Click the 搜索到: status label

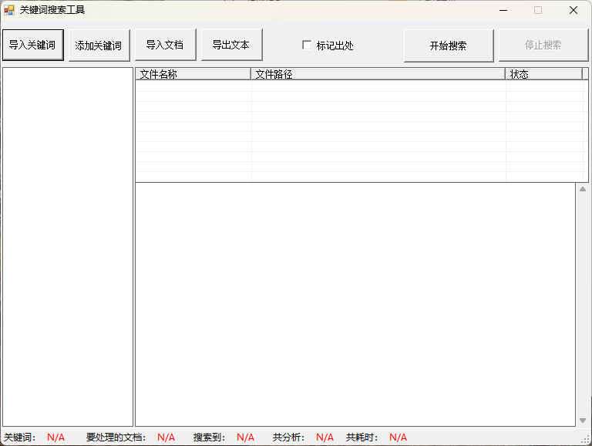tap(209, 438)
